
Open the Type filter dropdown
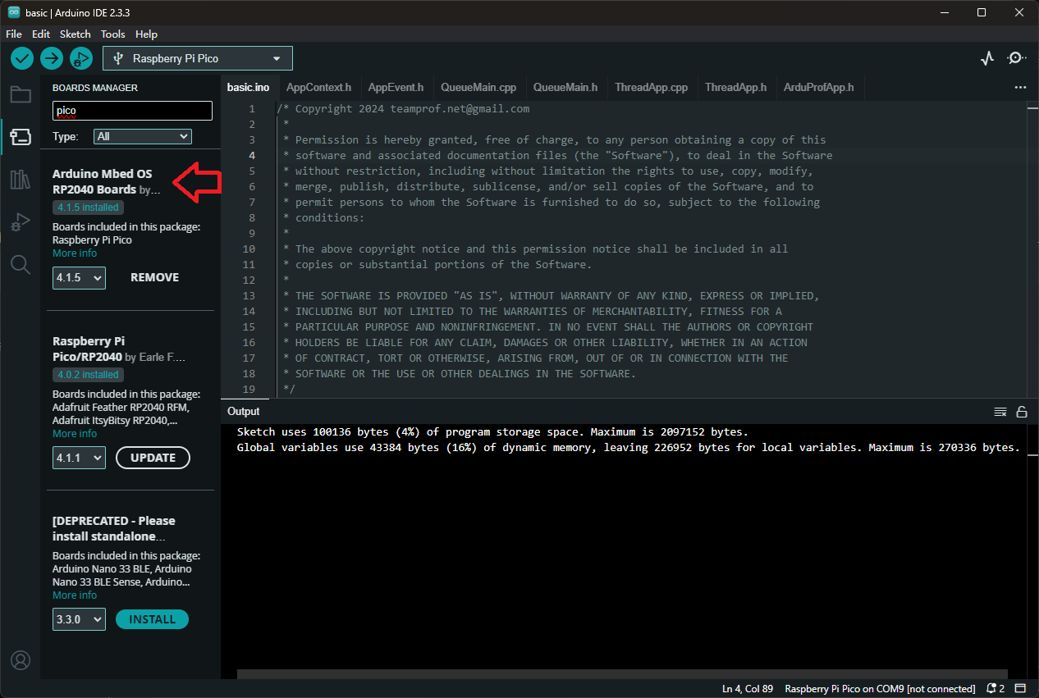[142, 136]
